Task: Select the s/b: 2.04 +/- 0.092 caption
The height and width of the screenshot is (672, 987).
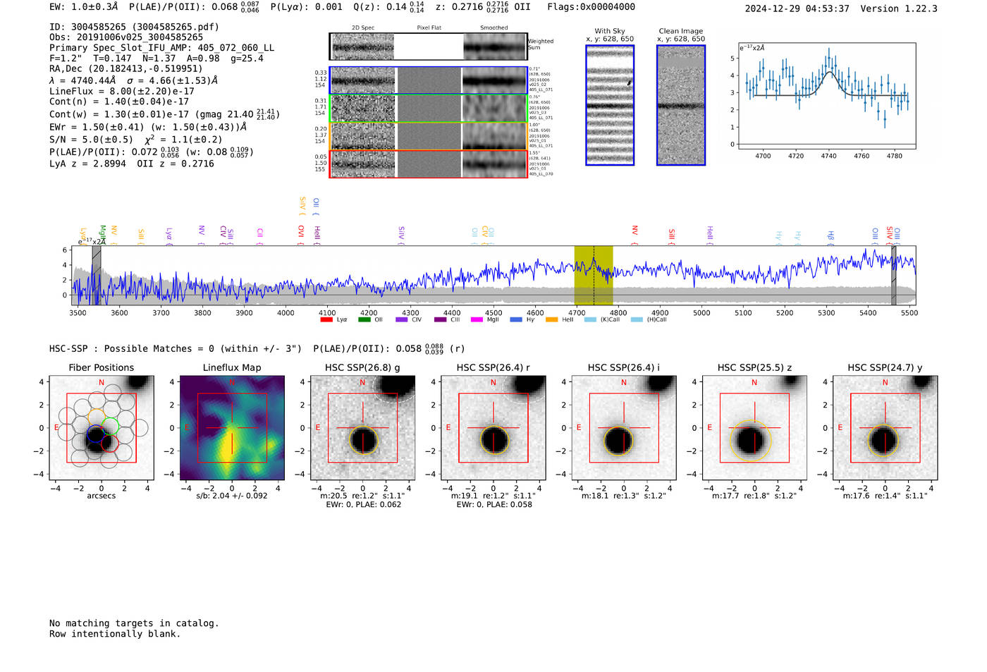Action: click(x=232, y=496)
